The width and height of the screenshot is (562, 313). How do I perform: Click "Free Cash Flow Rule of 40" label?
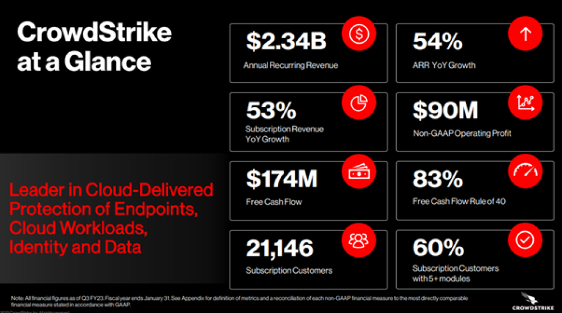click(x=459, y=201)
